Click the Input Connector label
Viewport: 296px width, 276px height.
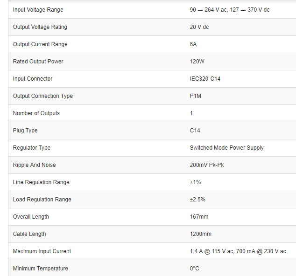[x=33, y=79]
